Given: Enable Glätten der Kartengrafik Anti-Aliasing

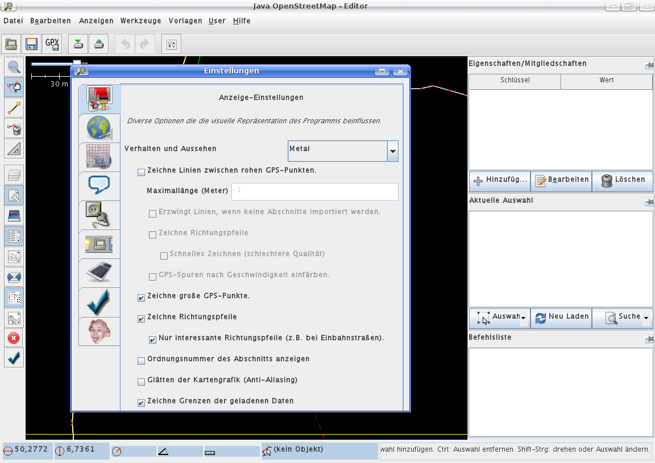Looking at the screenshot, I should pos(141,382).
